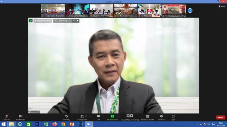Click the Remove Spotlight button
Image resolution: width=227 pixels, height=127 pixels.
pos(43,21)
